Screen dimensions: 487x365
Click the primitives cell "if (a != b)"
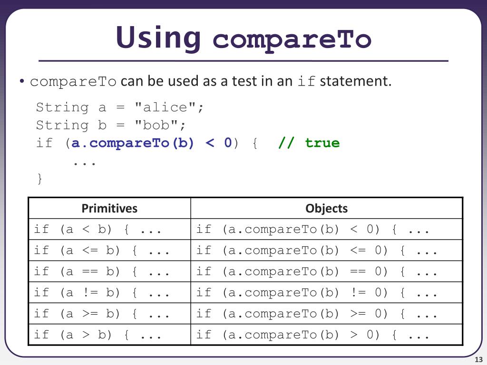109,293
